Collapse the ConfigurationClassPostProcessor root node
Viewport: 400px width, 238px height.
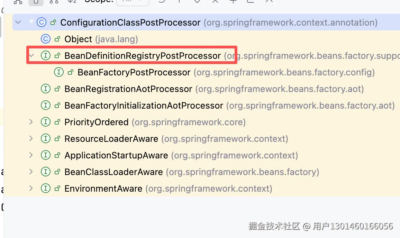pyautogui.click(x=18, y=22)
